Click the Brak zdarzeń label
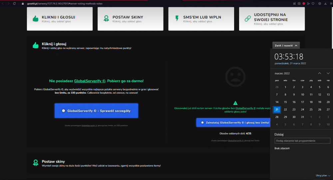This screenshot has height=180, width=333. coord(282,148)
